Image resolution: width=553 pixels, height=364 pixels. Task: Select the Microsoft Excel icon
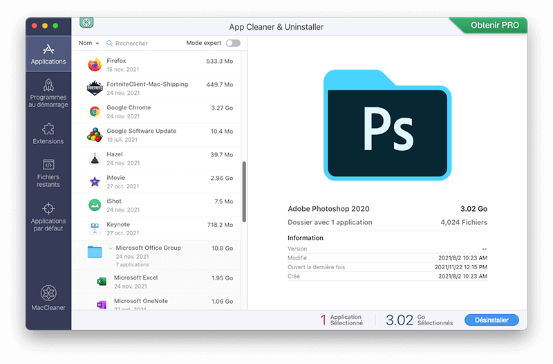pyautogui.click(x=102, y=282)
